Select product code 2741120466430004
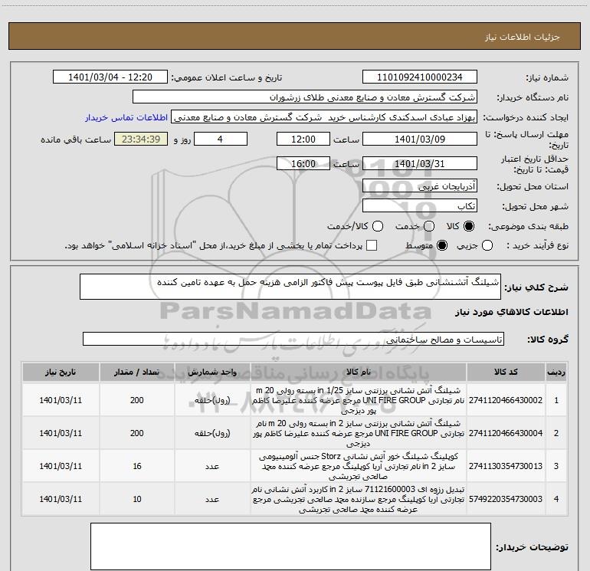This screenshot has width=590, height=571. [x=506, y=433]
